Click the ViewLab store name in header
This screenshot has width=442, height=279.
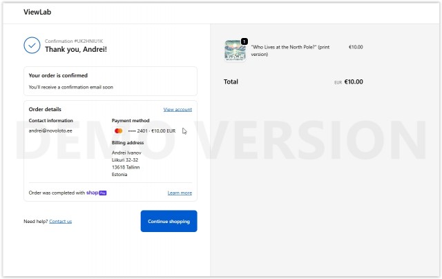pyautogui.click(x=37, y=12)
